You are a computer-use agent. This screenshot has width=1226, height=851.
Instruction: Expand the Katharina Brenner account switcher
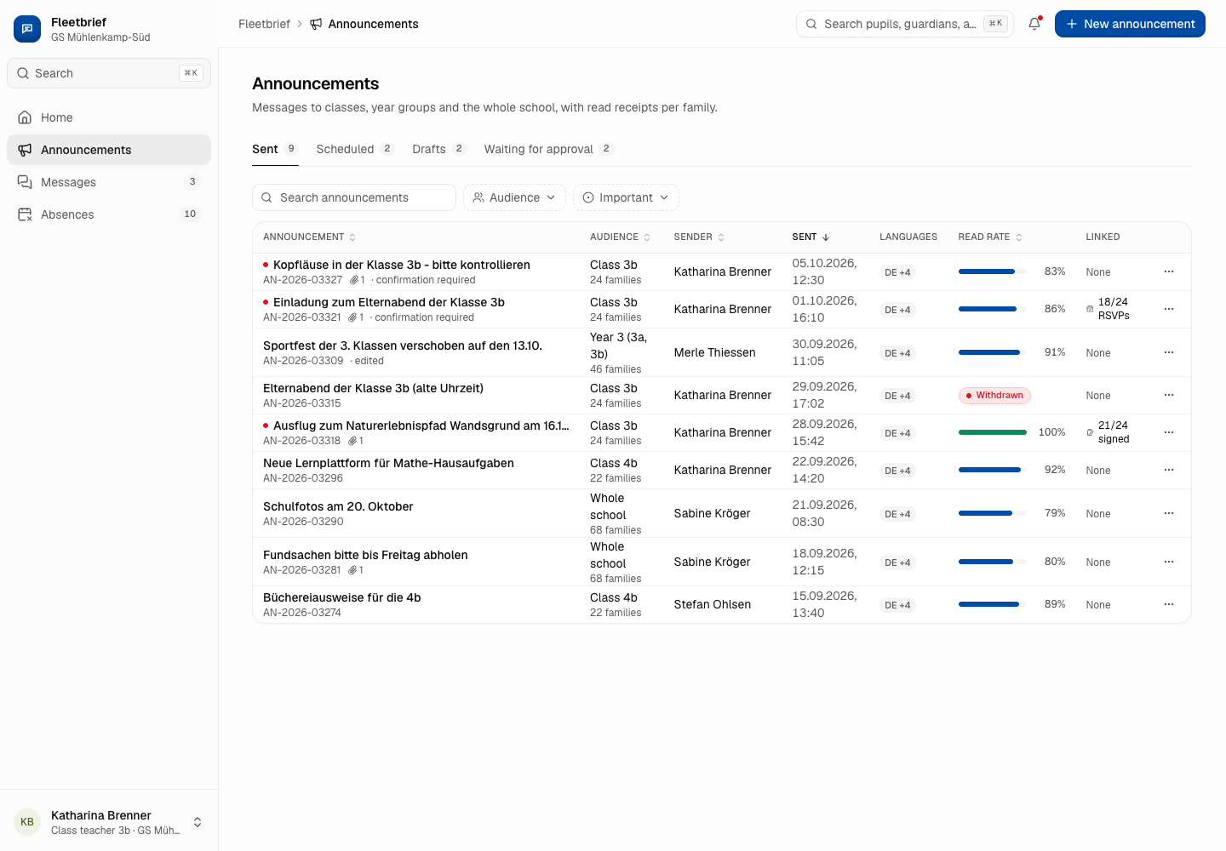(109, 822)
